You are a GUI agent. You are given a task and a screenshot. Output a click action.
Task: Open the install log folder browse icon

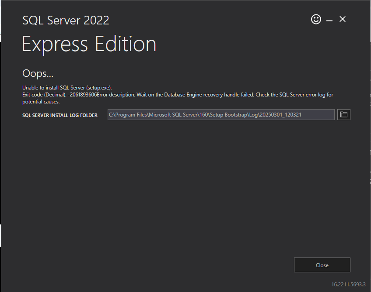[343, 115]
